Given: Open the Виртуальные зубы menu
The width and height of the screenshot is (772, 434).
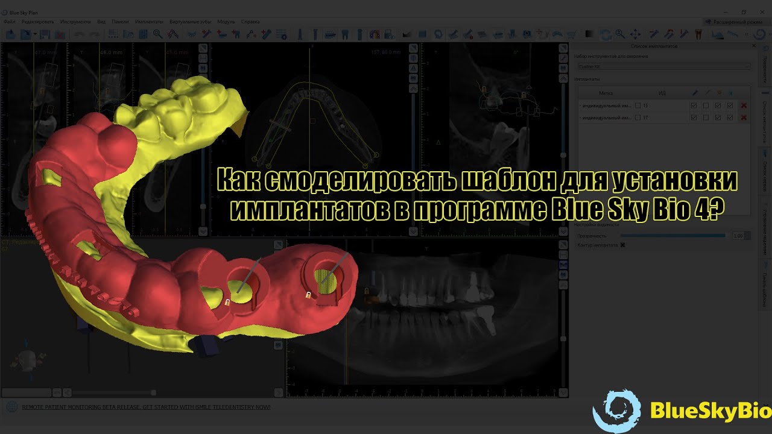Looking at the screenshot, I should point(190,22).
